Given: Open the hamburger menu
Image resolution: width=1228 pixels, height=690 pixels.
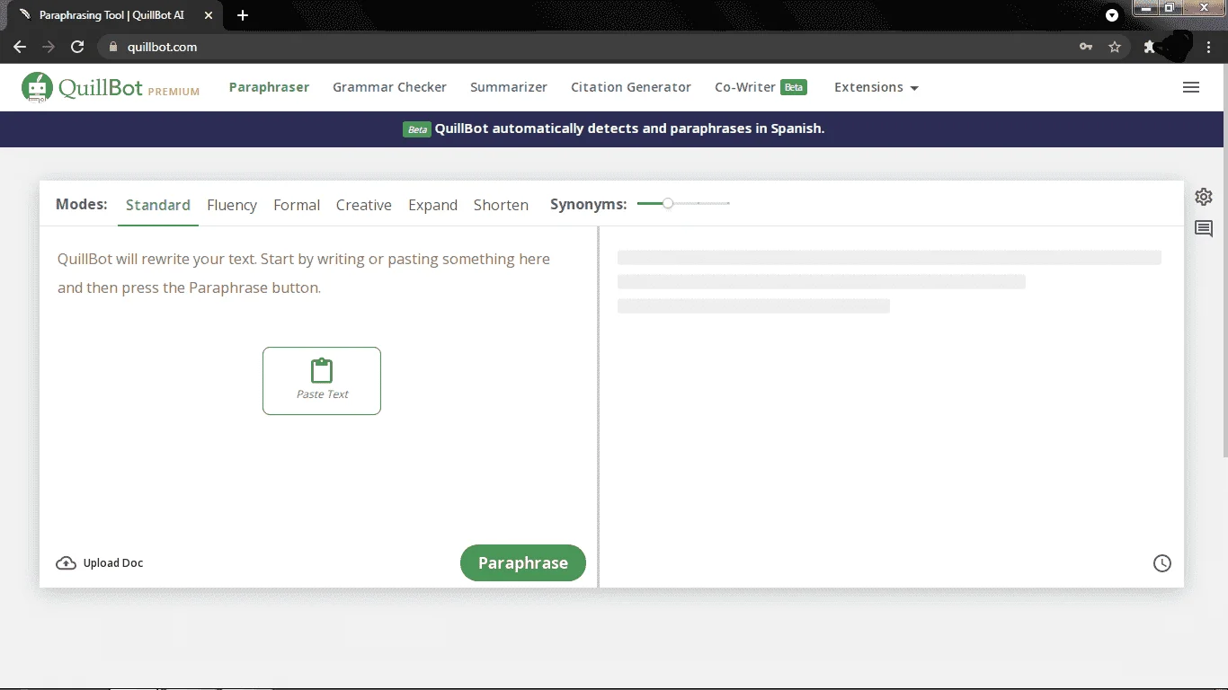Looking at the screenshot, I should click(1191, 87).
